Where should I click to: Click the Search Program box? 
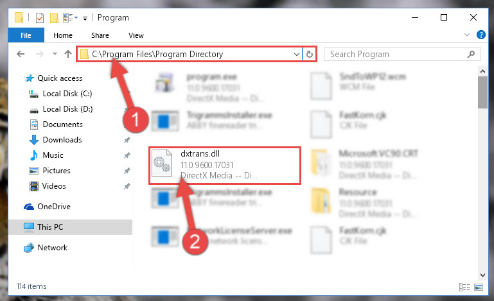401,54
